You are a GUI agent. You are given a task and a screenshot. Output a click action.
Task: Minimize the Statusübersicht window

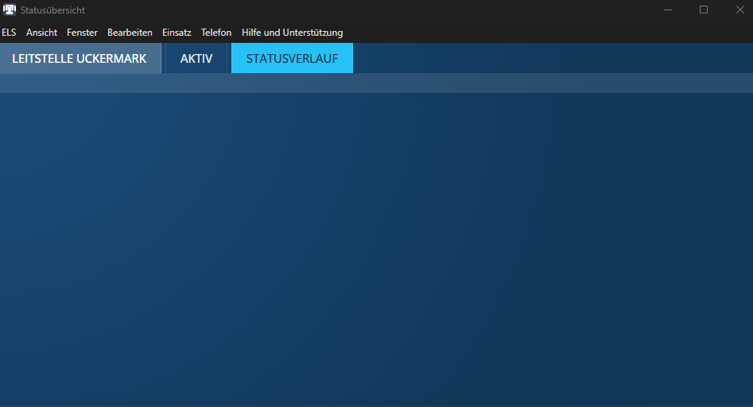coord(667,10)
